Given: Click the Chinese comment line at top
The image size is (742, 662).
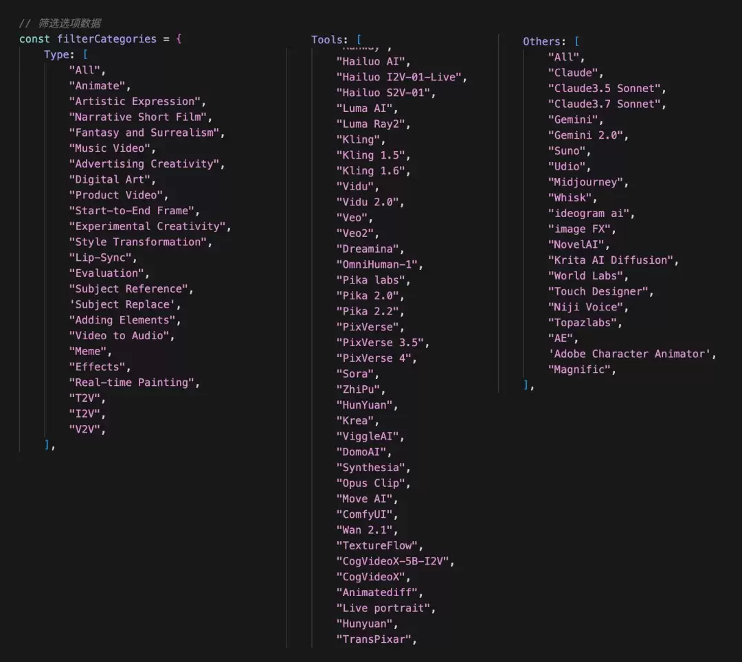Looking at the screenshot, I should point(60,23).
